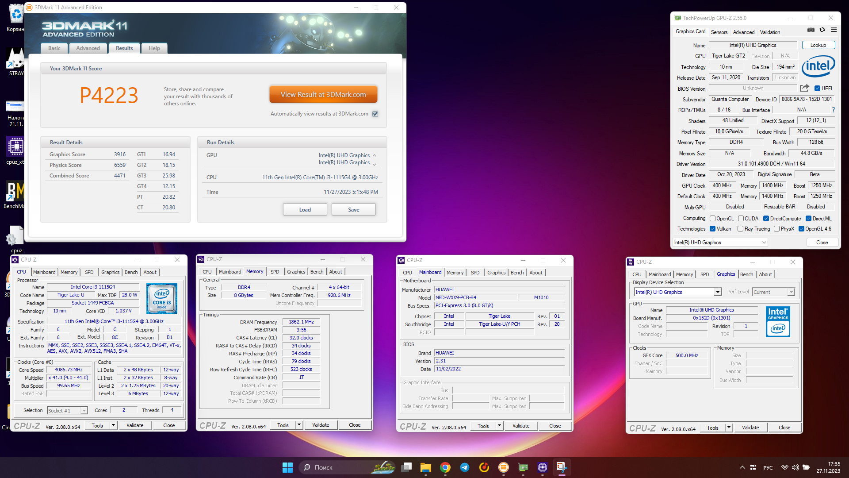This screenshot has height=478, width=849.
Task: Open Task View in the taskbar
Action: (406, 467)
